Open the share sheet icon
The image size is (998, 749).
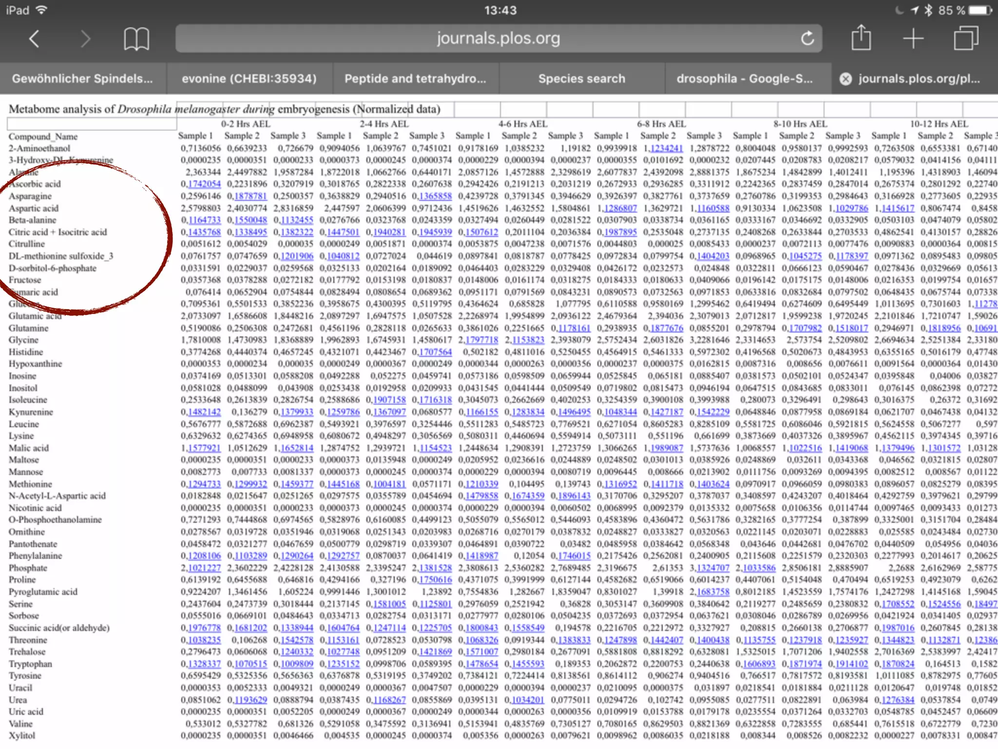coord(861,38)
